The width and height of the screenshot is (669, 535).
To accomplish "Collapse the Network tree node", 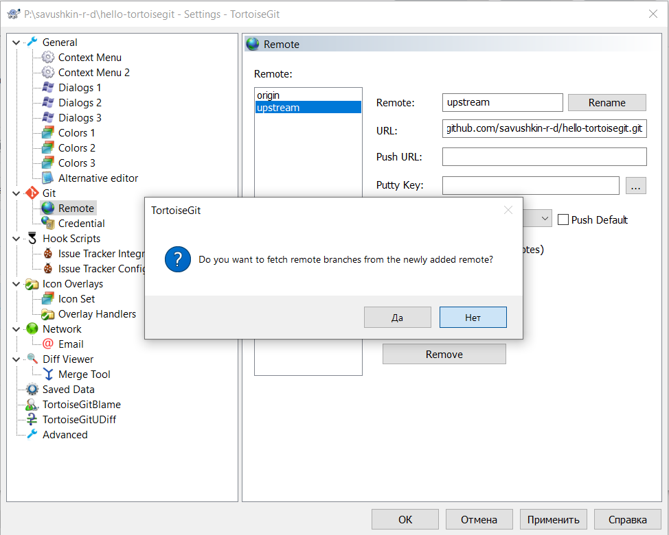I will (x=16, y=329).
